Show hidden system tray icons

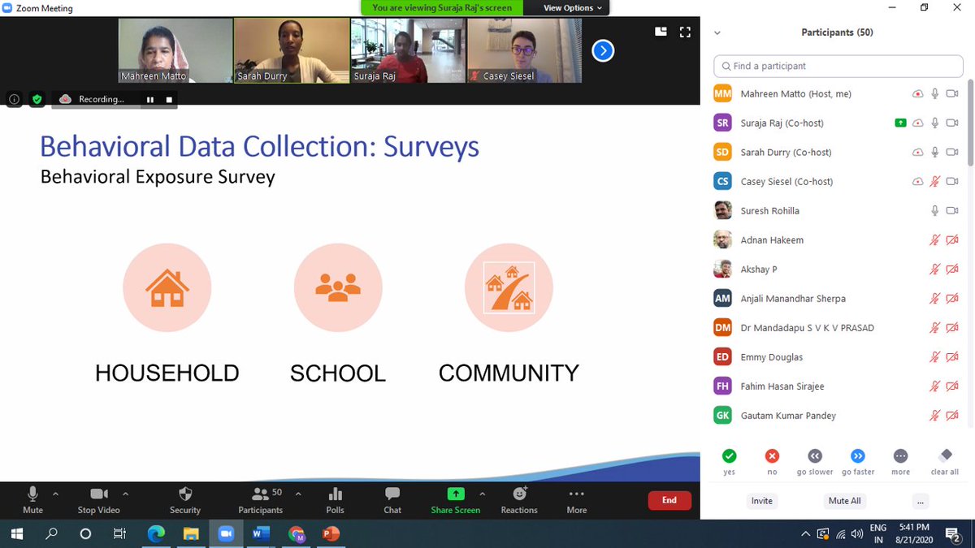(805, 534)
